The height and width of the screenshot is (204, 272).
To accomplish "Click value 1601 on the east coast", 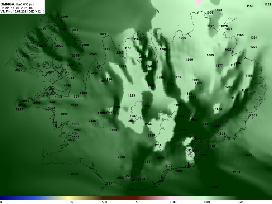I will pyautogui.click(x=254, y=115).
